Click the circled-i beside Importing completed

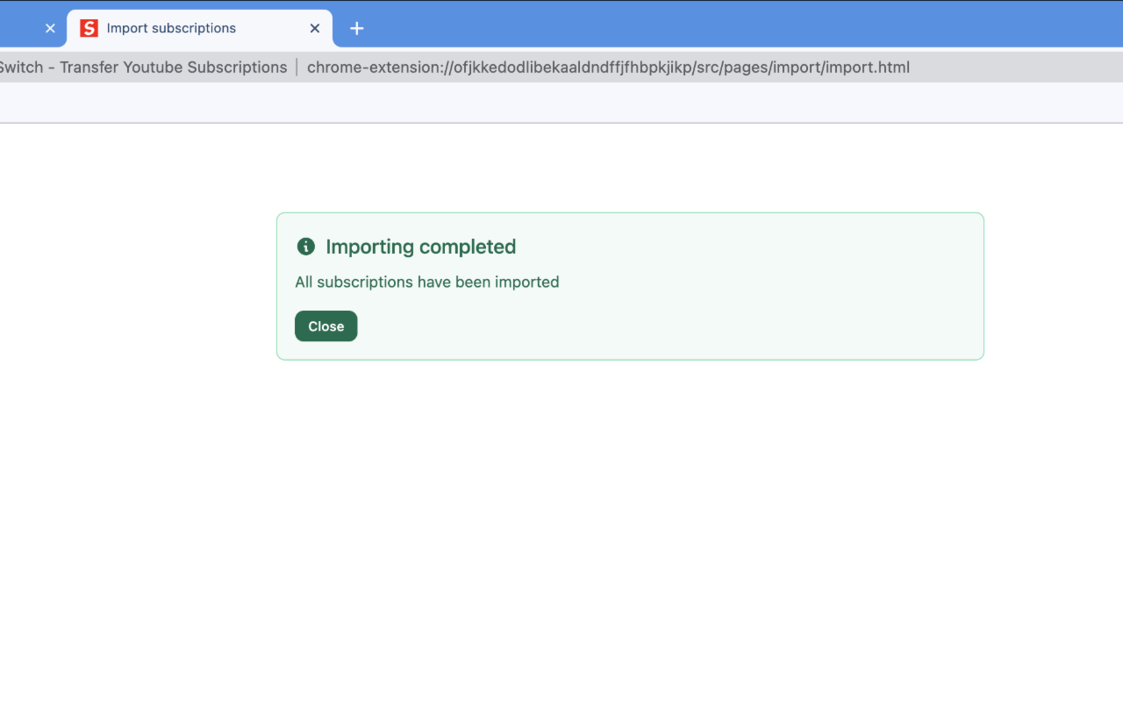(305, 247)
